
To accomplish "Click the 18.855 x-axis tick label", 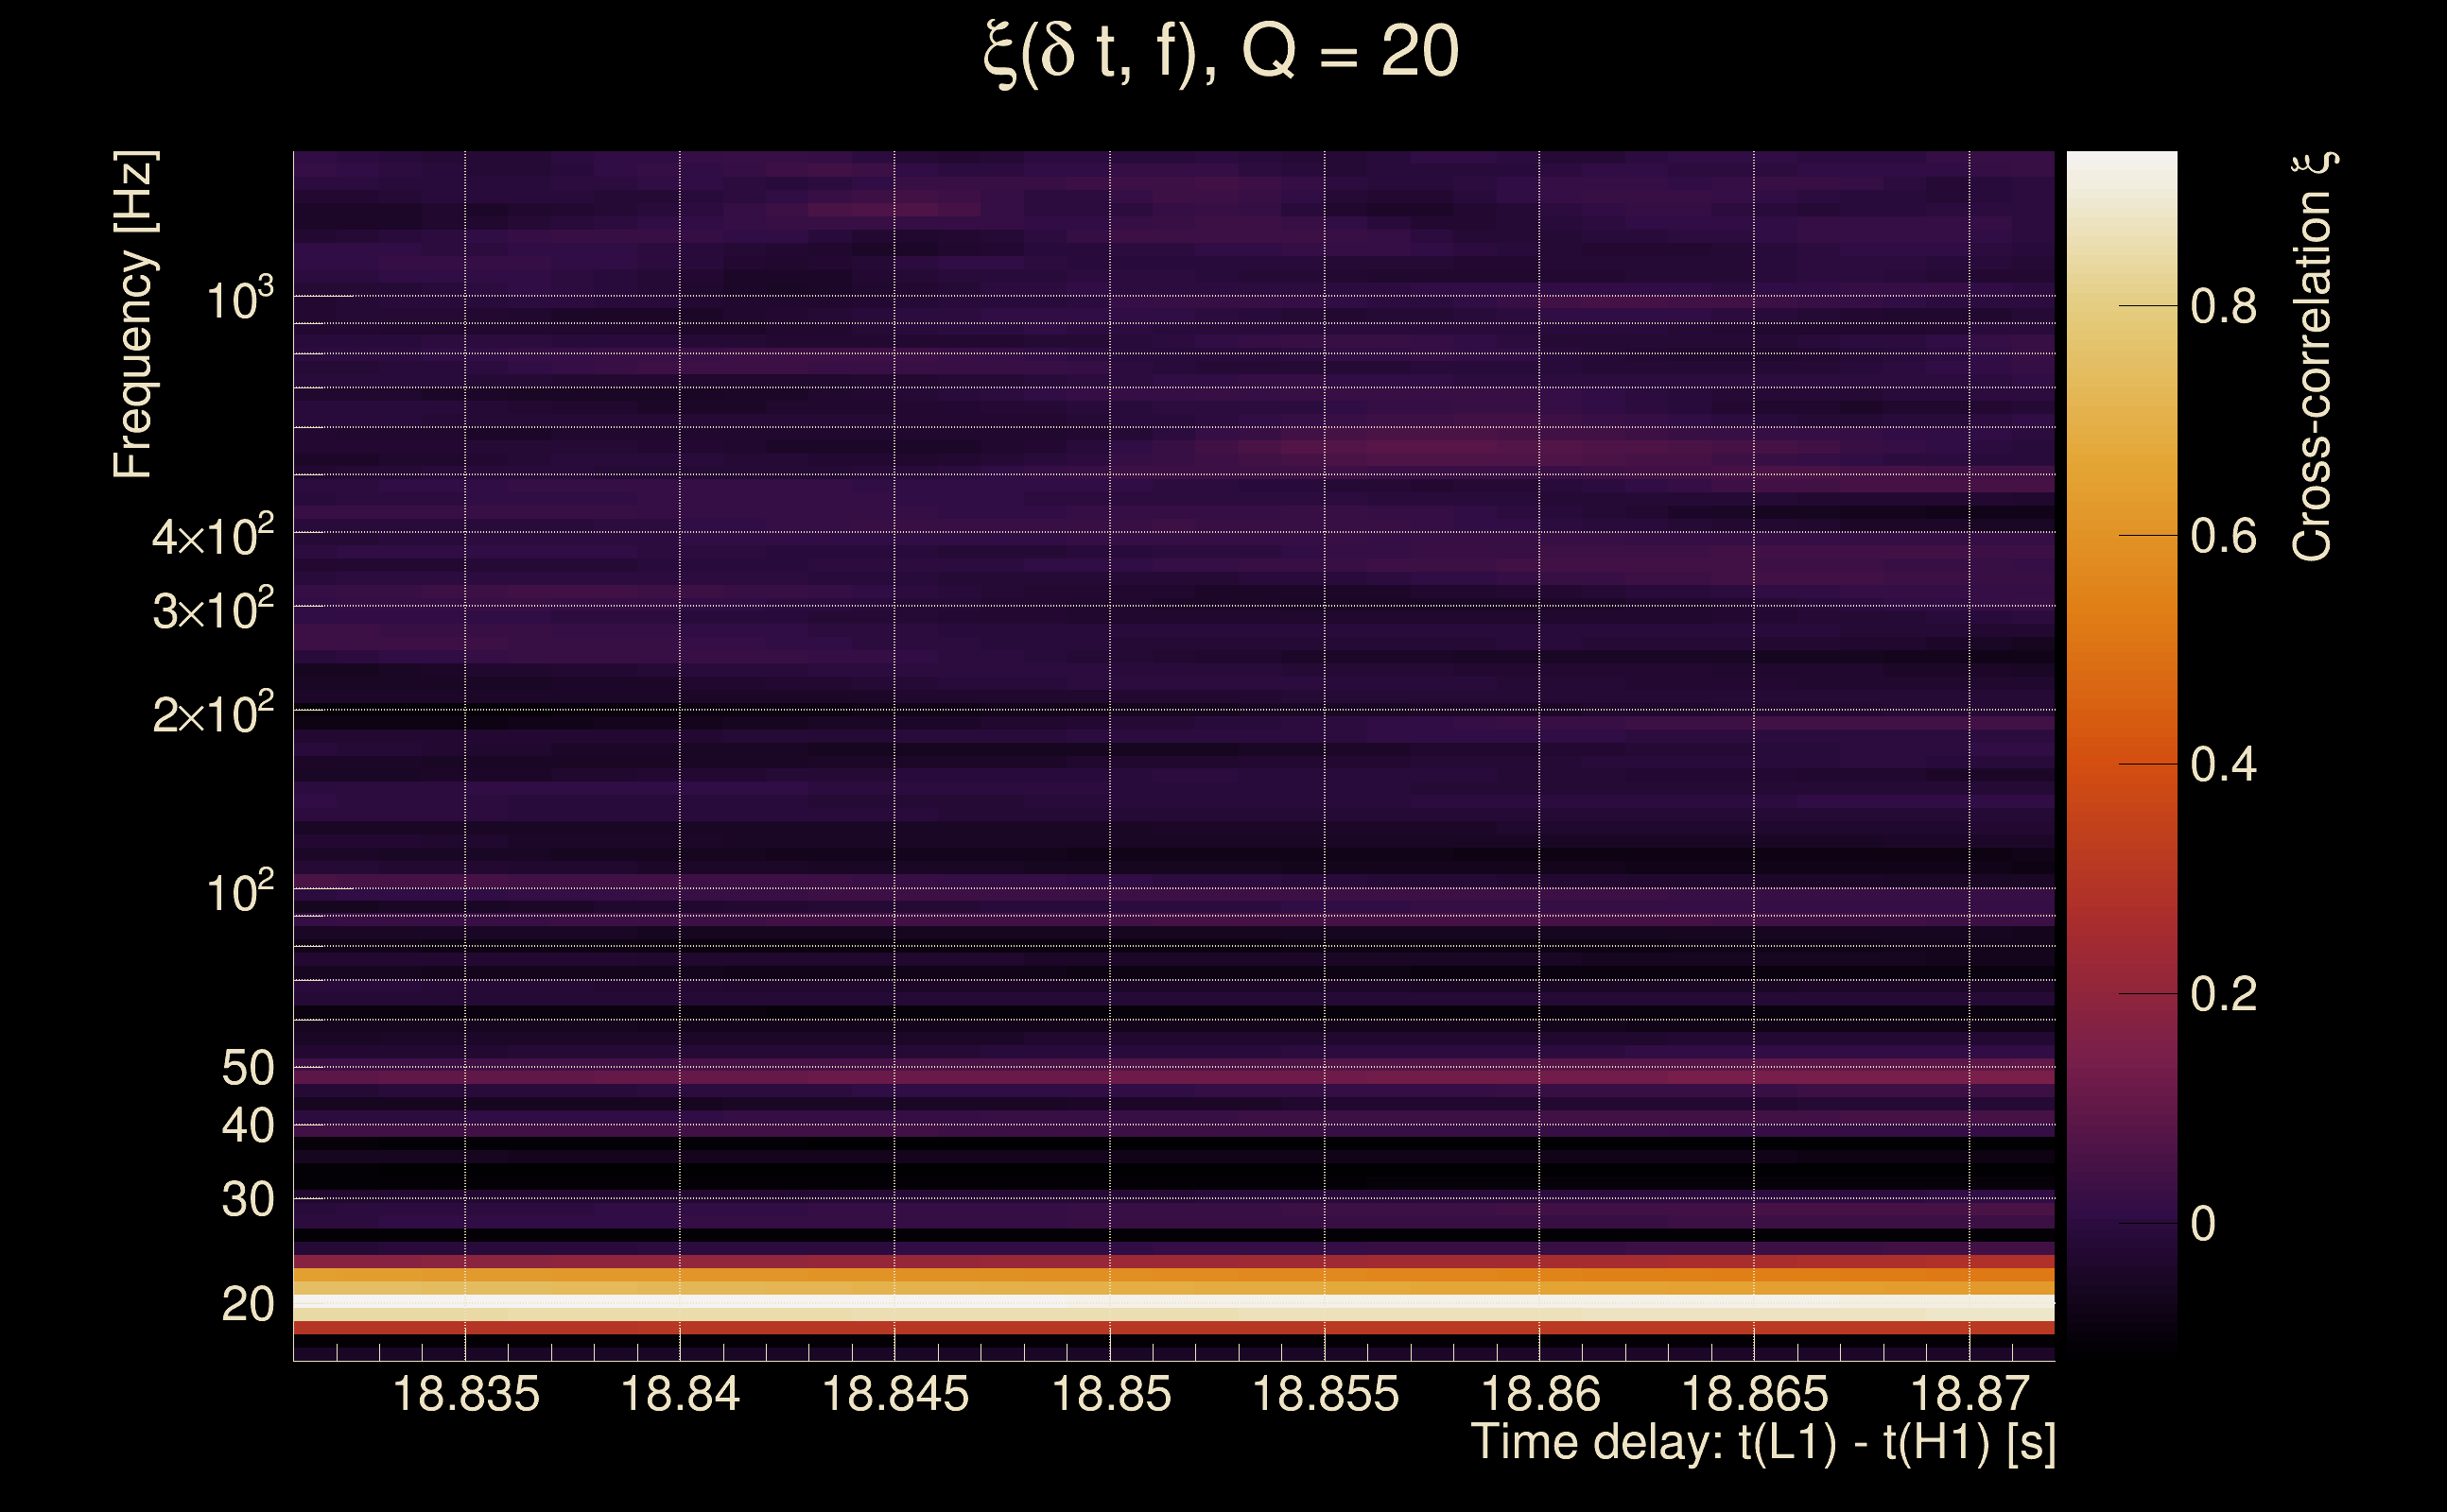I will click(1326, 1394).
